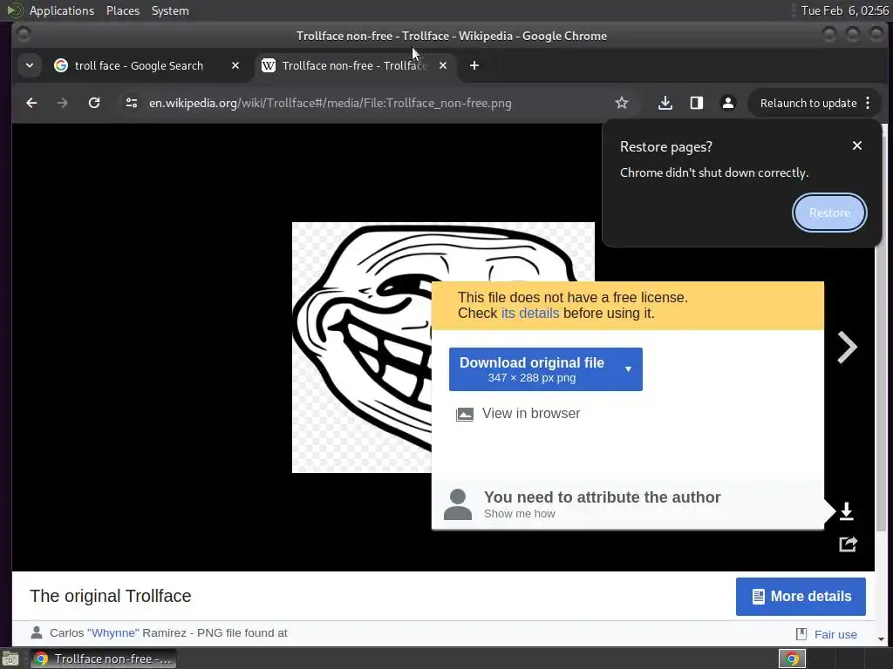
Task: Select Chrome window in the taskbar
Action: coord(103,659)
